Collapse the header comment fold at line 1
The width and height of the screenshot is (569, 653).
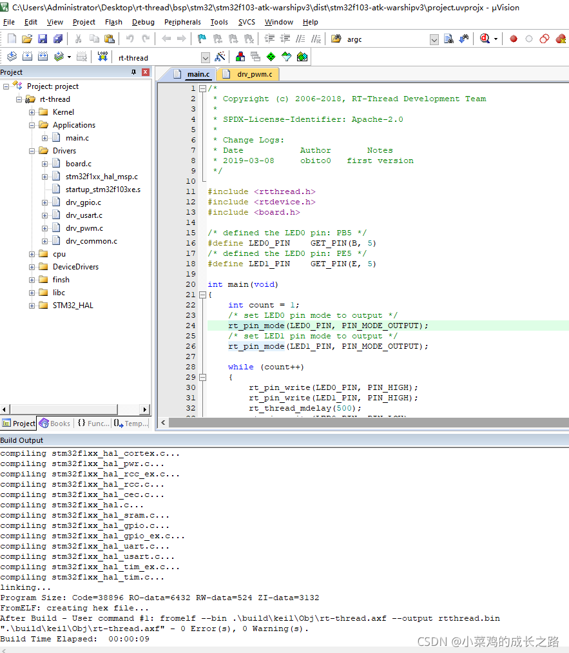(203, 88)
